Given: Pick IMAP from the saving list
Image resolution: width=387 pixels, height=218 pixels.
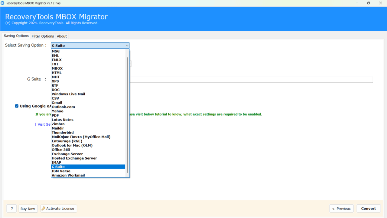Looking at the screenshot, I should (88, 163).
